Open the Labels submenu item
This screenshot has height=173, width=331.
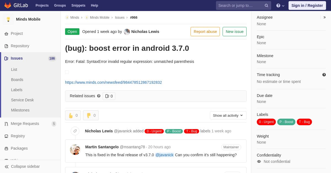tap(17, 90)
